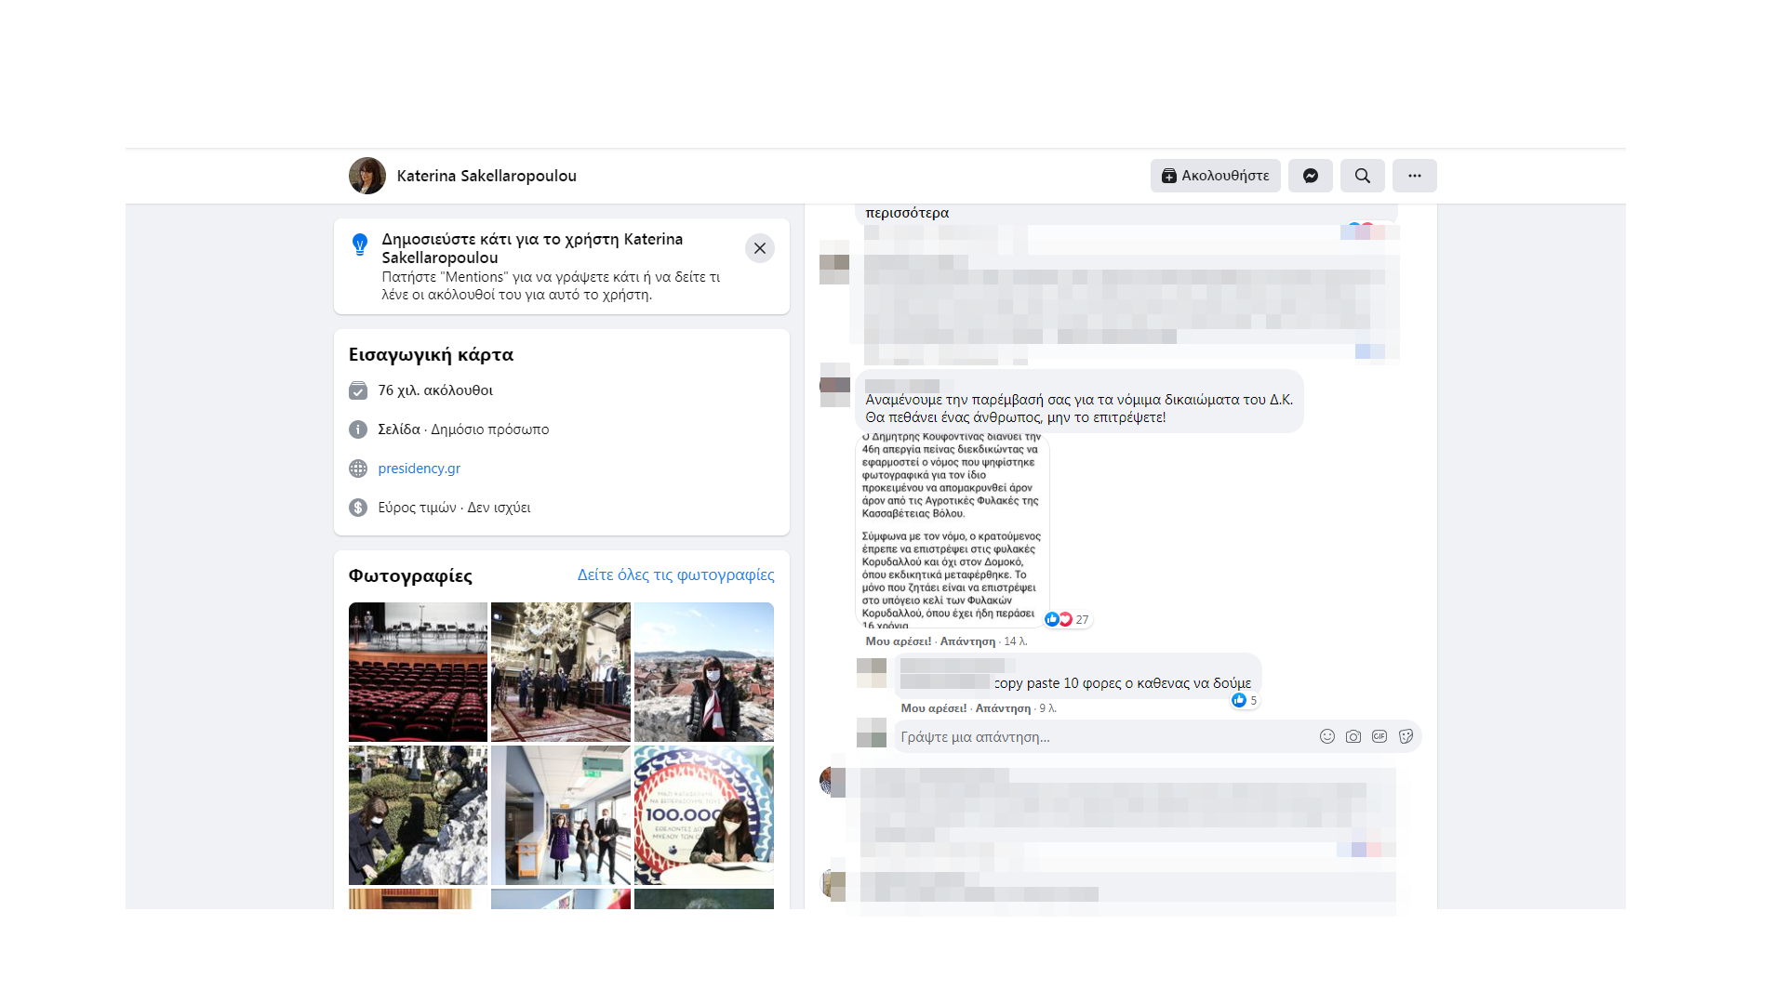Open Katerina Sakellaropoulou profile picture
Image resolution: width=1786 pixels, height=1004 pixels.
coord(367,176)
